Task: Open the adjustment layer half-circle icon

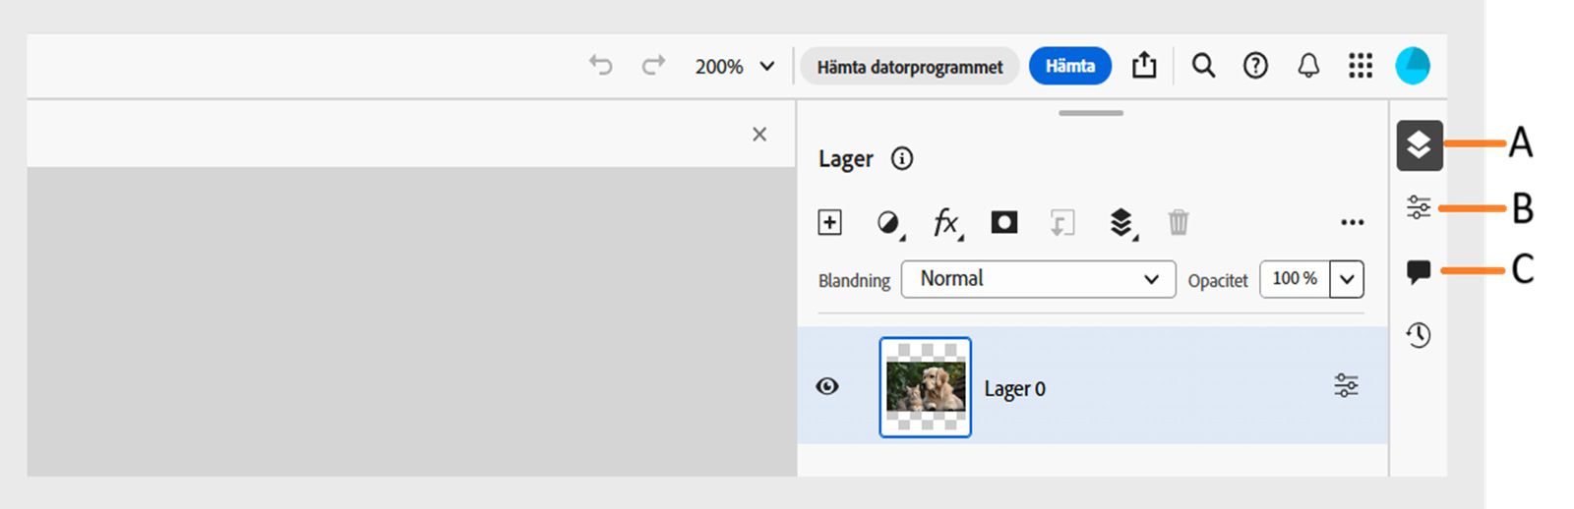Action: (889, 223)
